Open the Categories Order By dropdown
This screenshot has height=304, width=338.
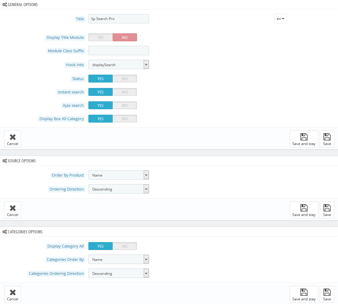tap(118, 259)
